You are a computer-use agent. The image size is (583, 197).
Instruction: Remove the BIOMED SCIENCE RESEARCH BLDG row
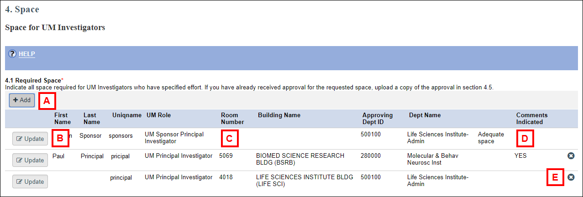571,156
